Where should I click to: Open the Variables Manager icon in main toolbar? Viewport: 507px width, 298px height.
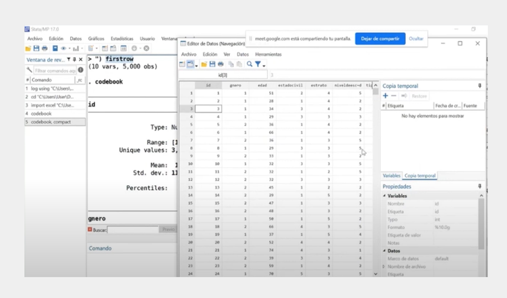[124, 48]
